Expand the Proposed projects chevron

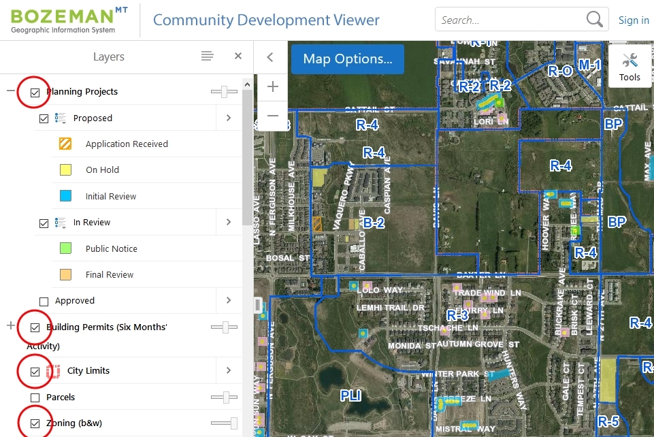[x=229, y=117]
